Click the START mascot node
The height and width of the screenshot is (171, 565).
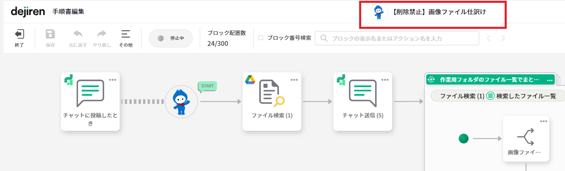(x=181, y=102)
